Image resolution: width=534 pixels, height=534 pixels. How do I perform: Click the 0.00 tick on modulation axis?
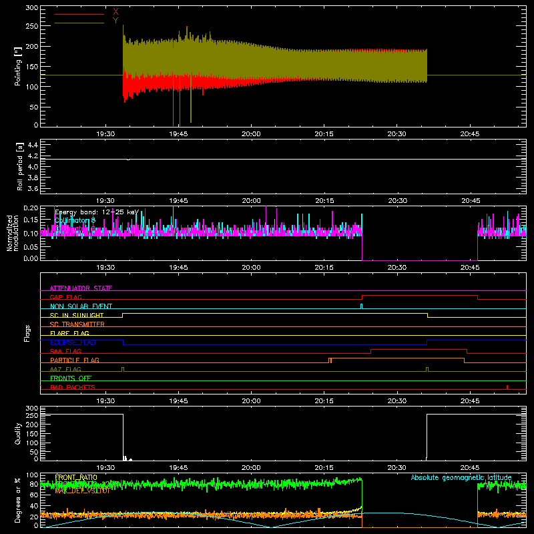[x=31, y=258]
